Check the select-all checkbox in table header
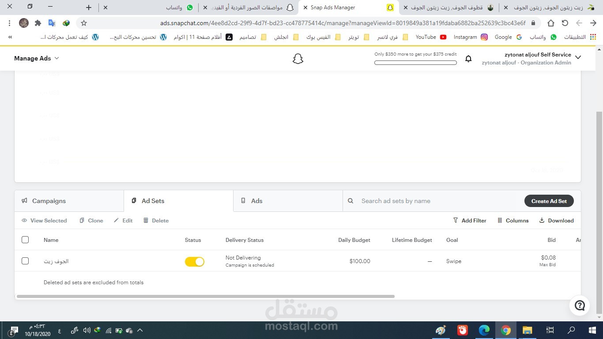Viewport: 603px width, 339px height. [25, 240]
